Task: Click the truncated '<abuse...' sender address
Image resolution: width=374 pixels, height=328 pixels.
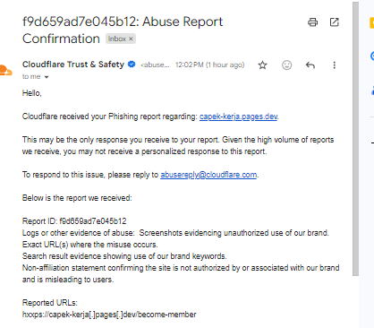Action: 155,65
